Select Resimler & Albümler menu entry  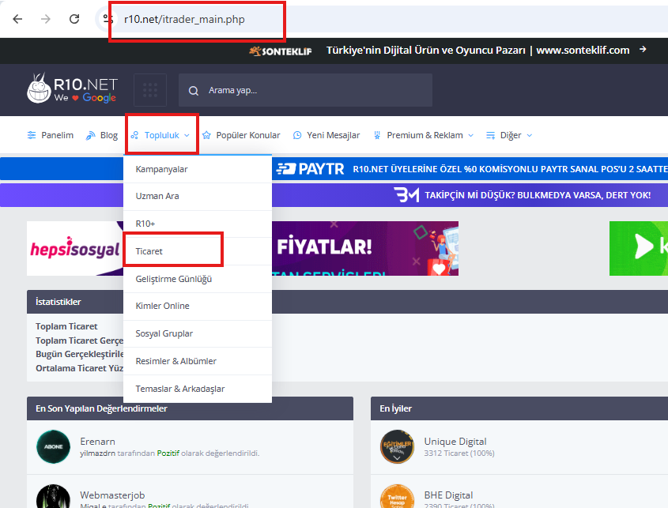point(198,361)
